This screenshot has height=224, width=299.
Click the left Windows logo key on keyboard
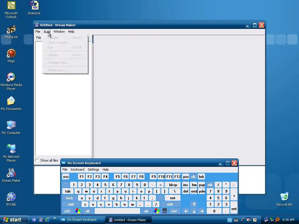point(78,211)
